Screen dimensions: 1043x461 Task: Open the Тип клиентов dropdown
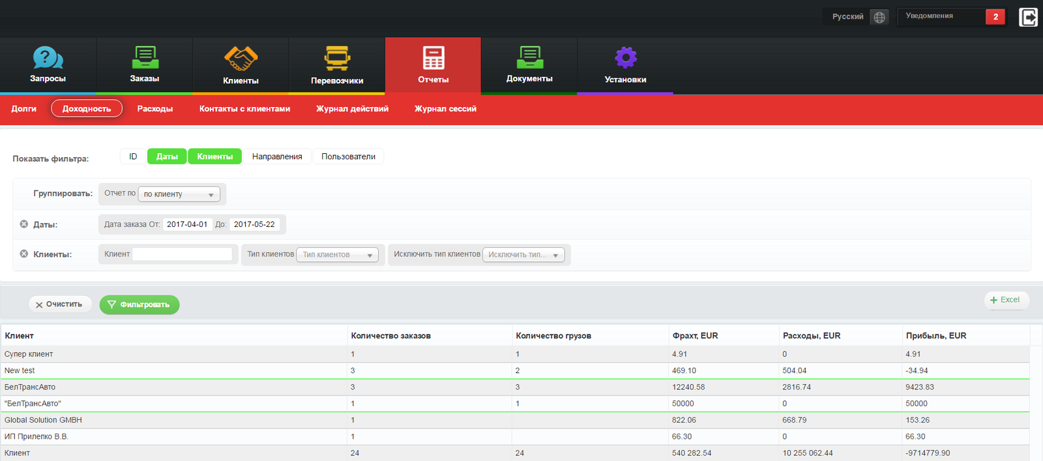337,255
